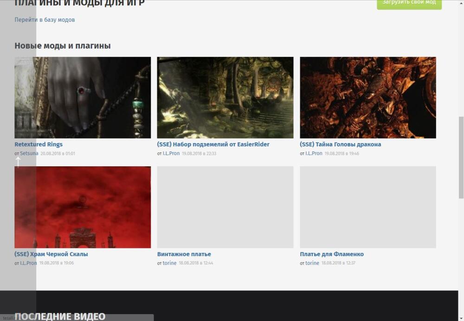Open I.L.Pron profile under Тайна Головы дракона
The height and width of the screenshot is (321, 464).
coord(314,153)
